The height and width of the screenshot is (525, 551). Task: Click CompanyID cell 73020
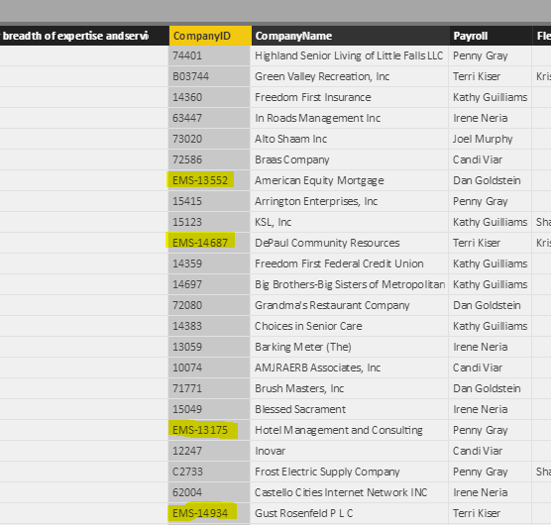[209, 139]
